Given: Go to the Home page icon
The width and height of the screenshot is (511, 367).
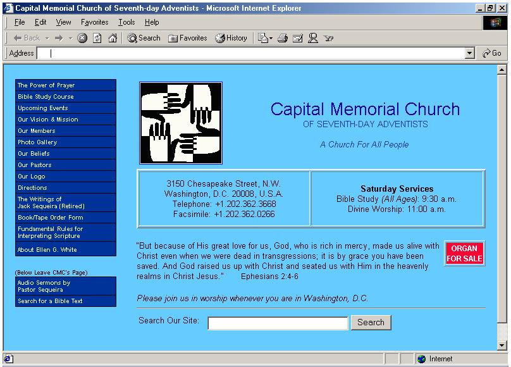Looking at the screenshot, I should [113, 38].
